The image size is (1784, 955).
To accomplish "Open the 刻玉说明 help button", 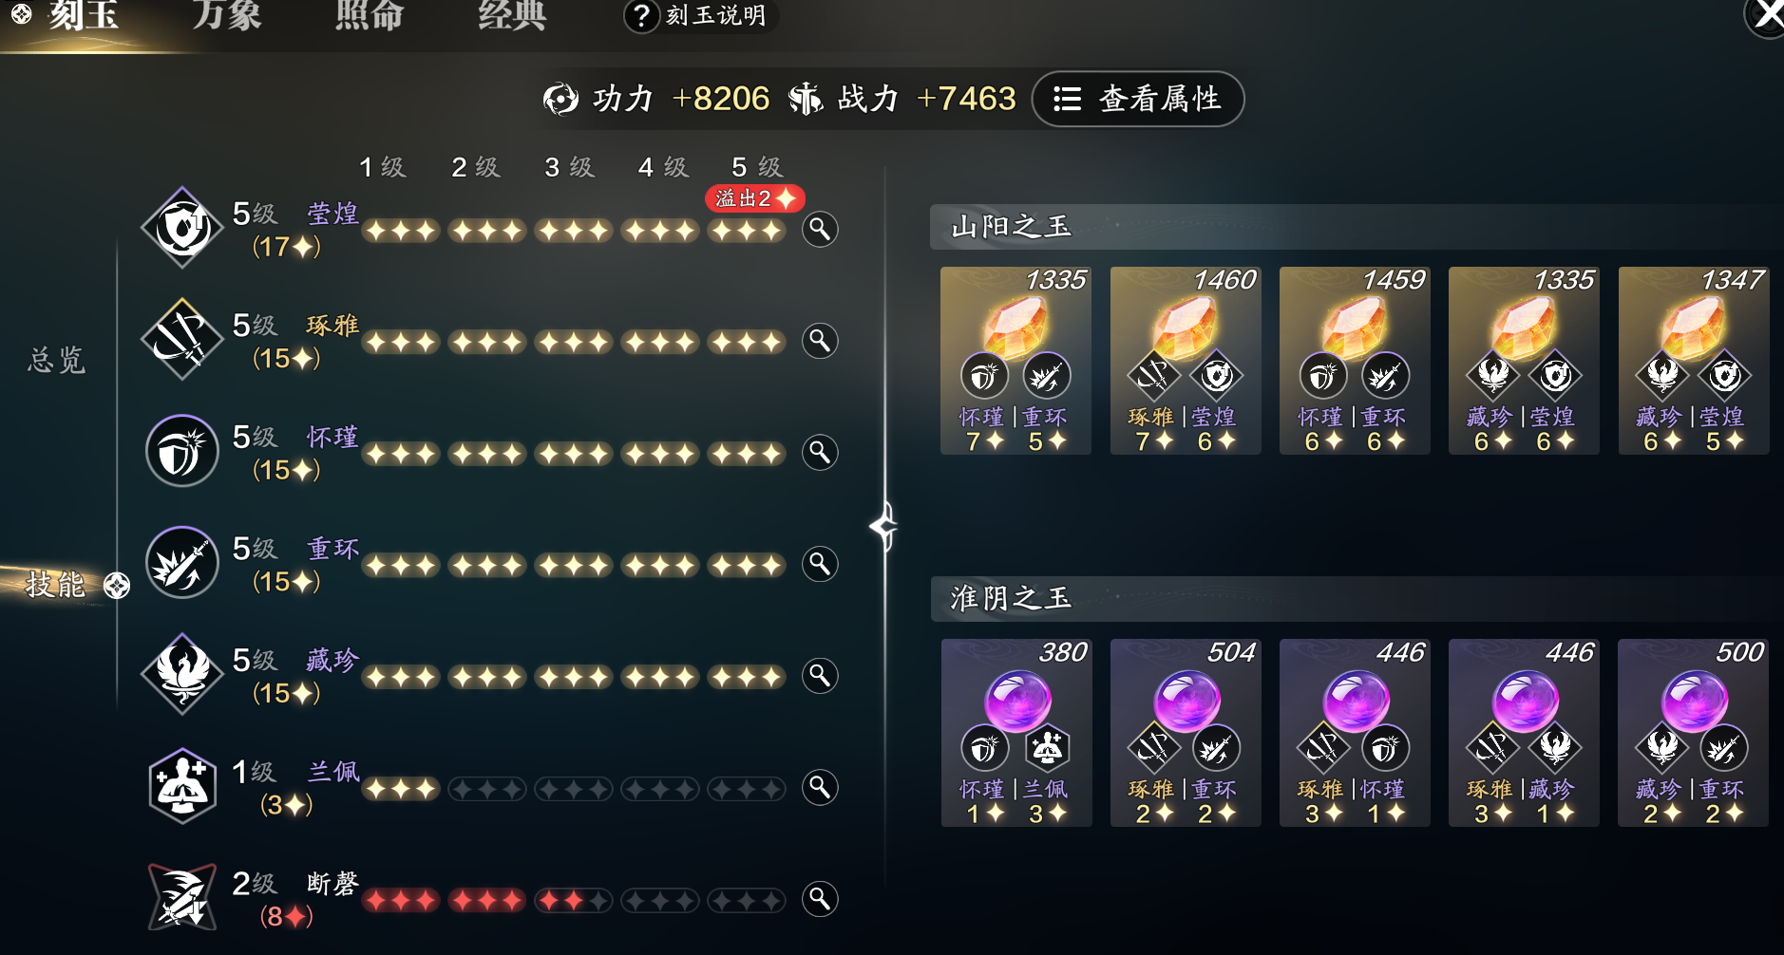I will [701, 15].
